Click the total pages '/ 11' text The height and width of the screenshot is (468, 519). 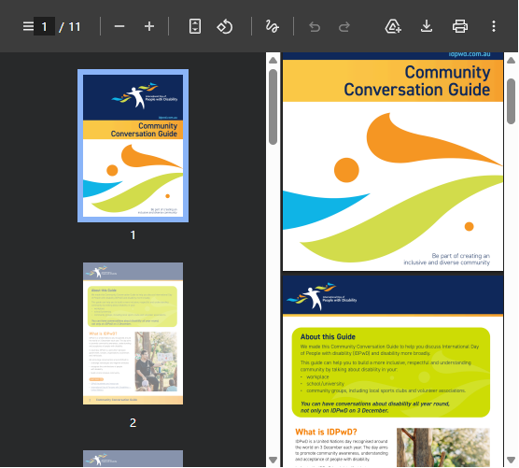point(70,27)
